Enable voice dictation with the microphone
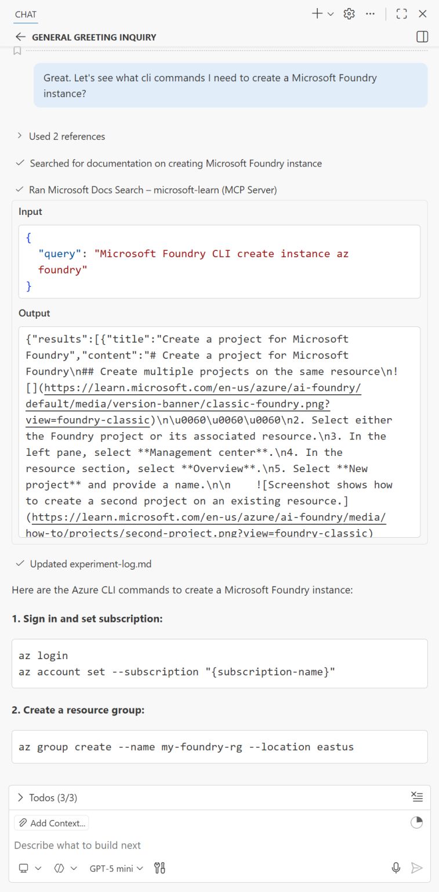 pos(396,868)
